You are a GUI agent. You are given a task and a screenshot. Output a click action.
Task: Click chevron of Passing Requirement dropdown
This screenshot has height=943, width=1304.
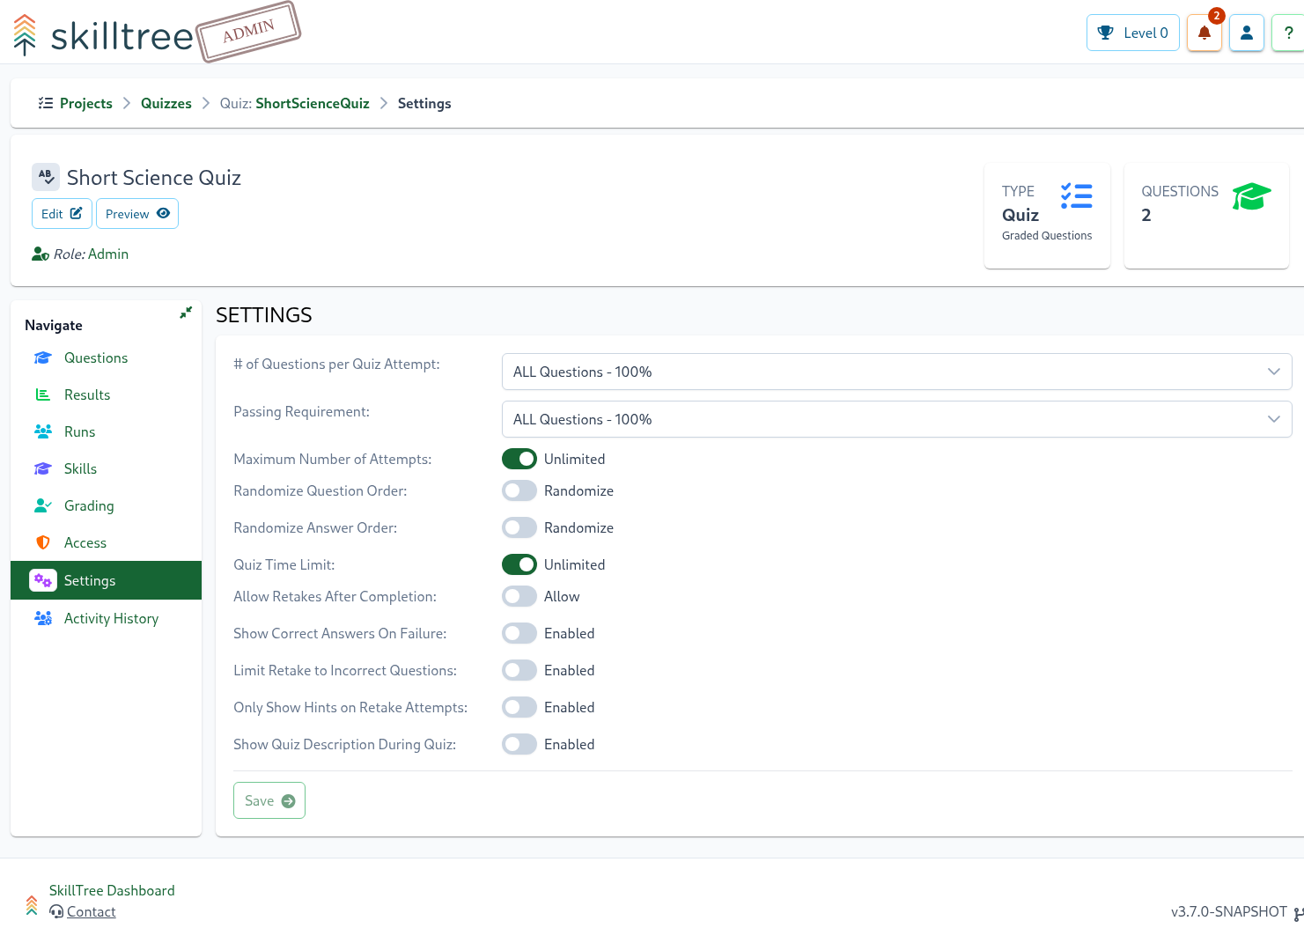pos(1273,419)
